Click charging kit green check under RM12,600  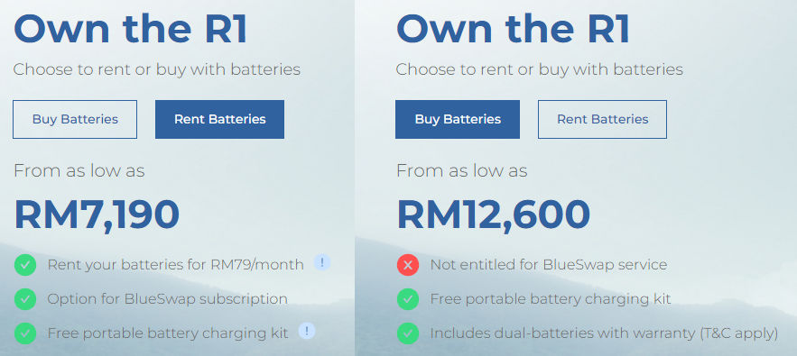(408, 299)
